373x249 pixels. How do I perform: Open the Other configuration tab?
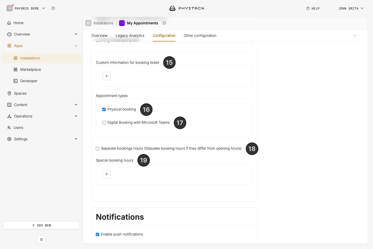click(200, 36)
